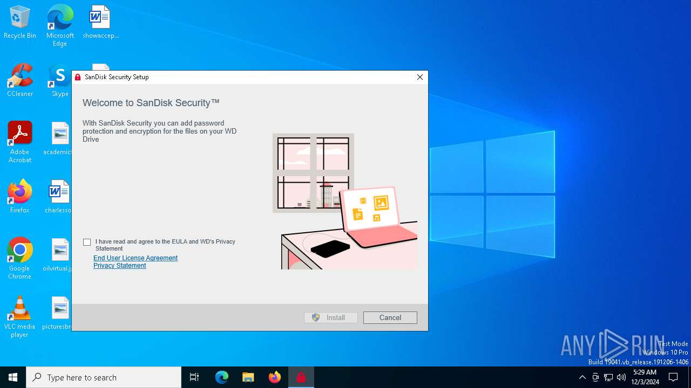The image size is (691, 388).
Task: Open the Adobe Acrobat desktop shortcut
Action: coord(20,142)
